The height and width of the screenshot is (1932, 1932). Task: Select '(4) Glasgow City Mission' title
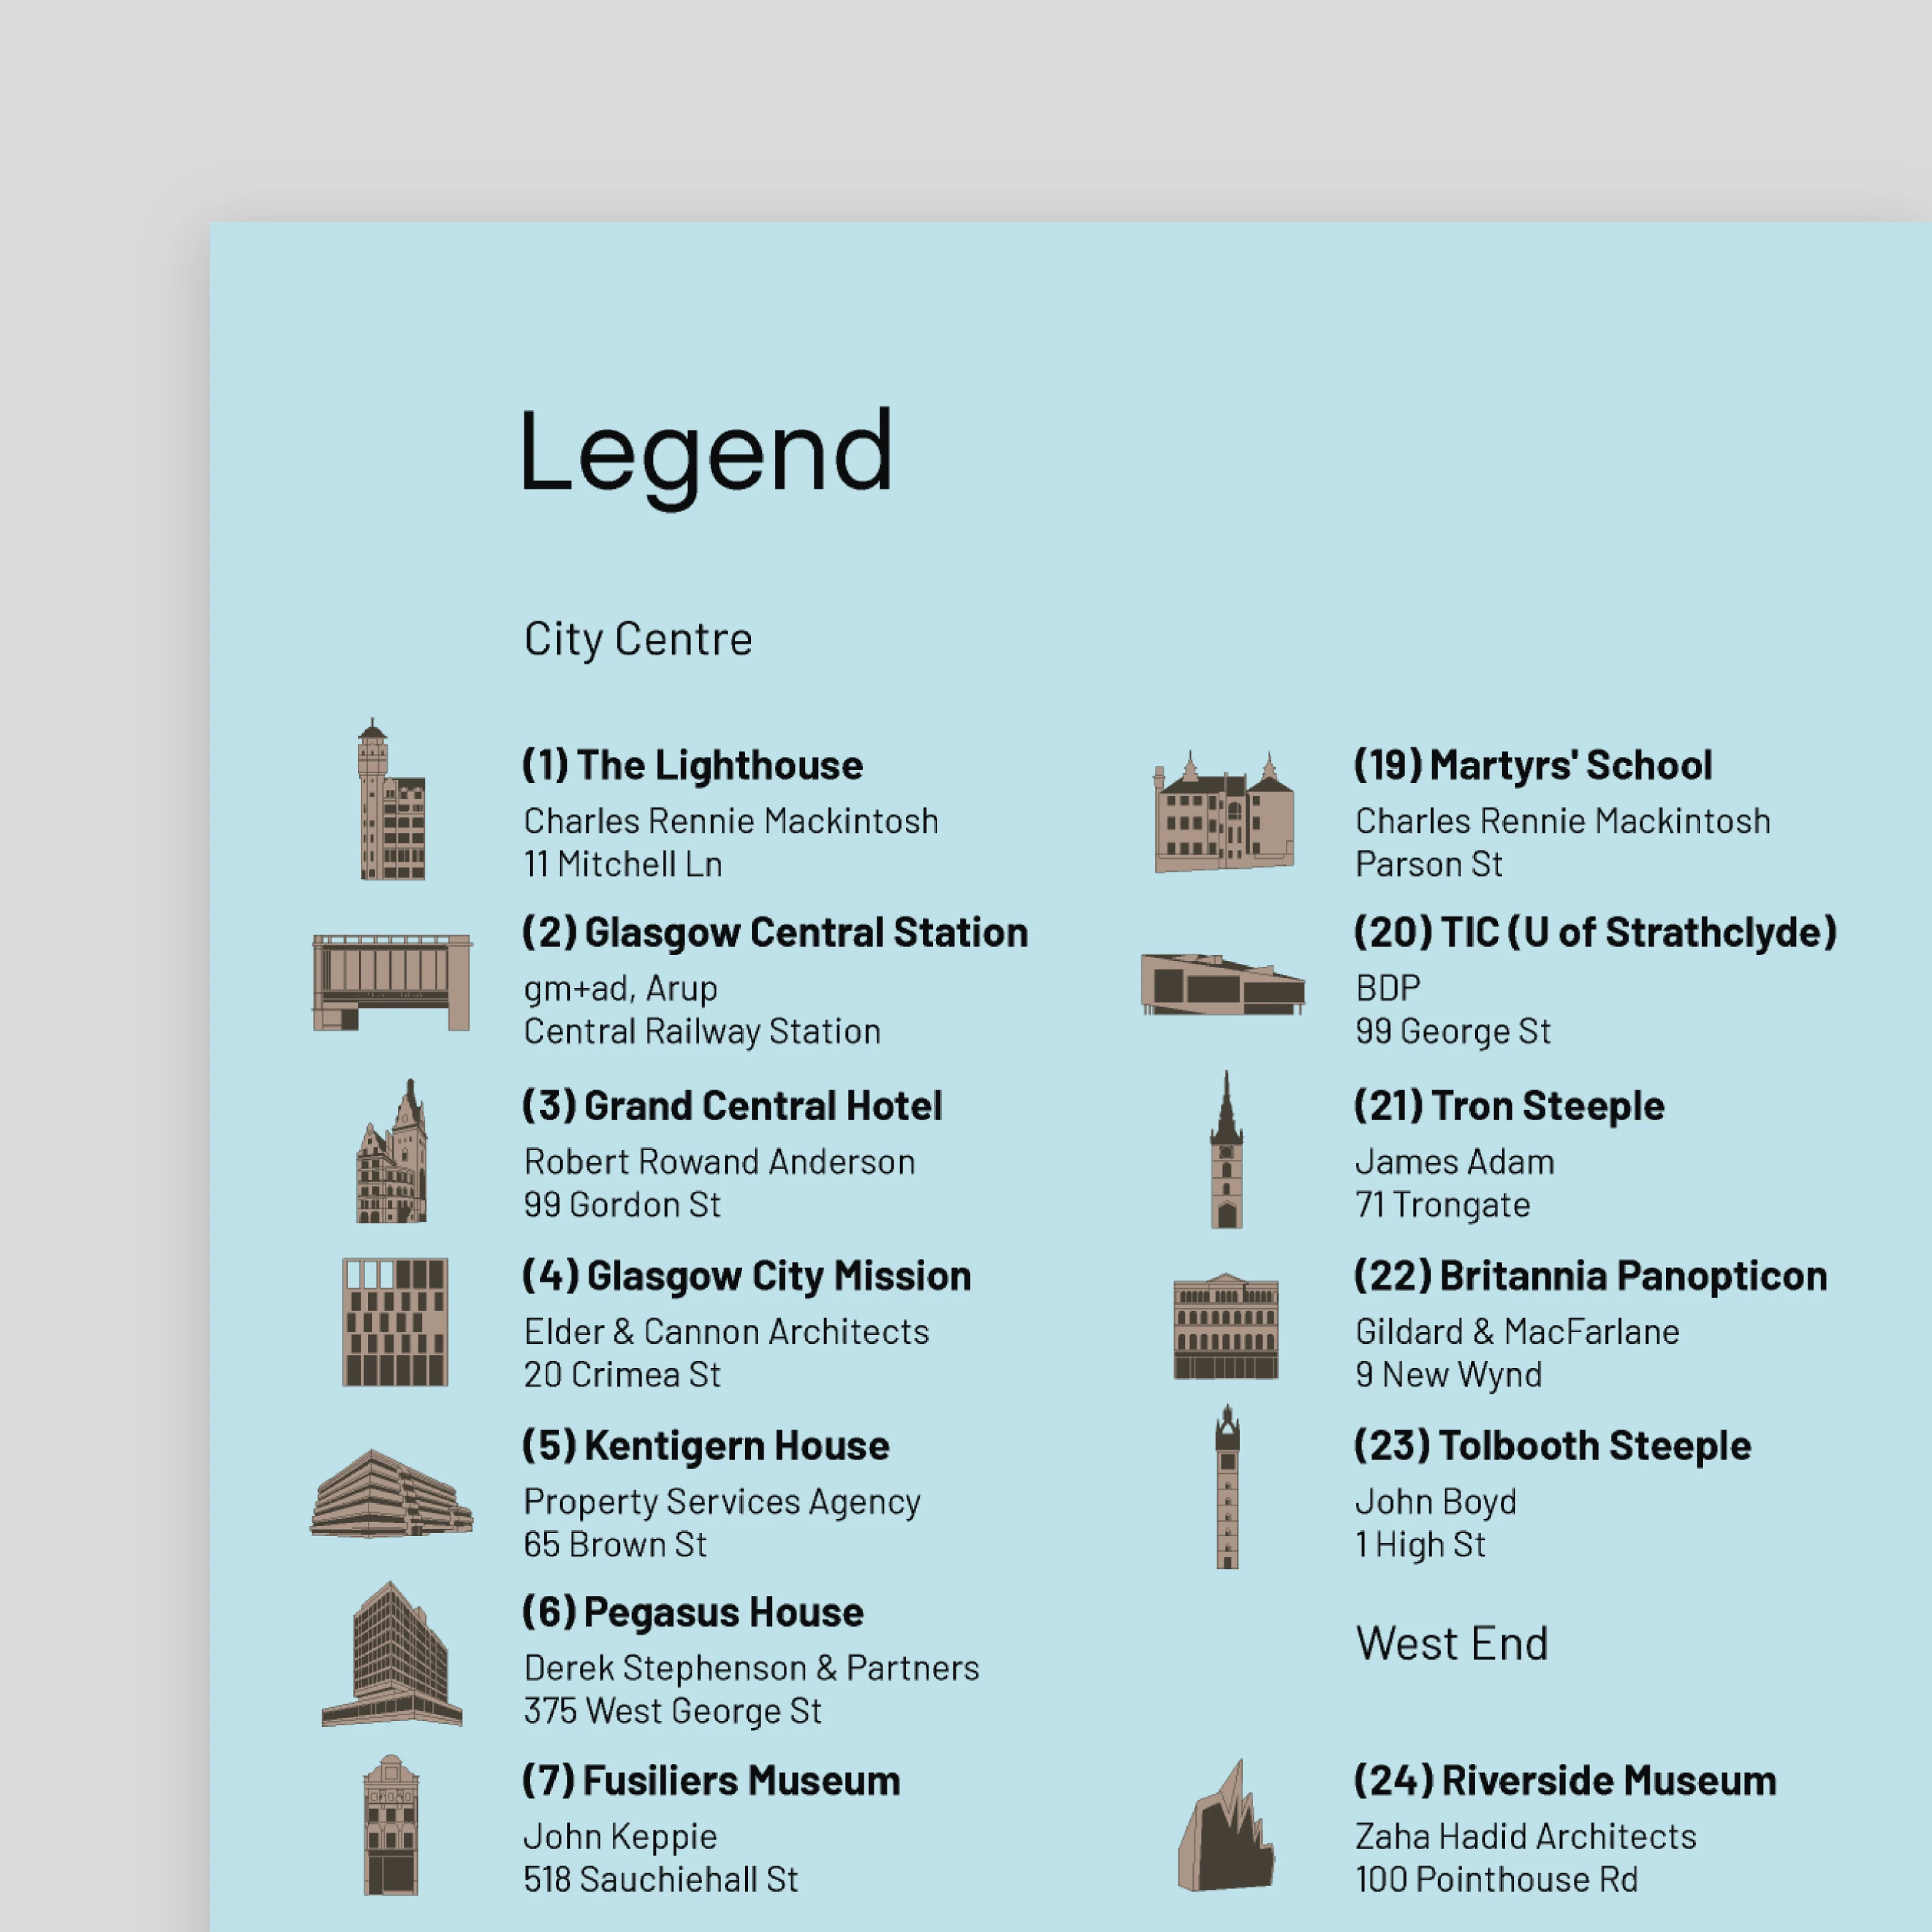(747, 1277)
